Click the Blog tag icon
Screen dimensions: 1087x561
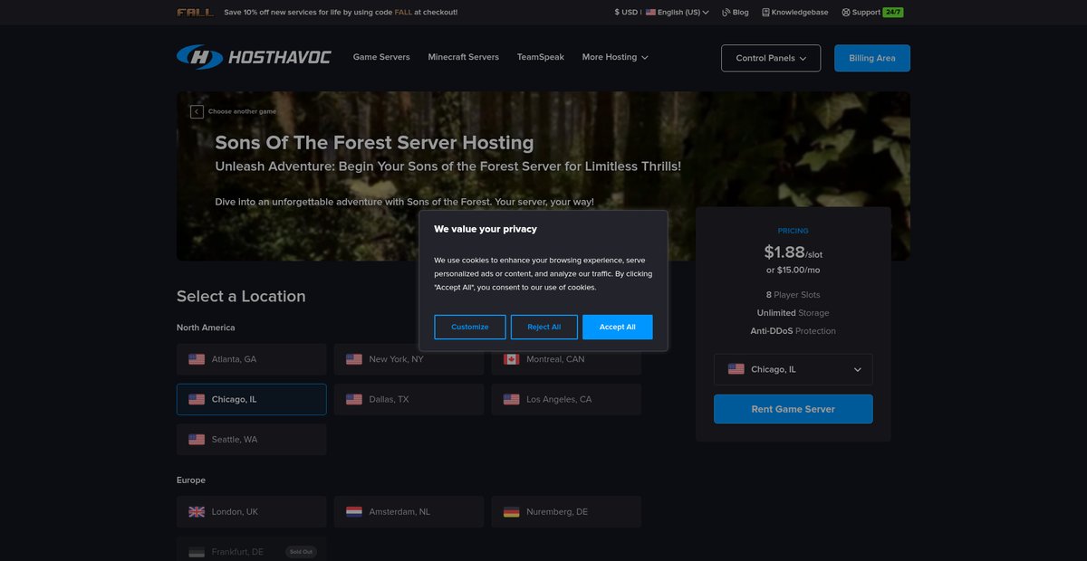[726, 13]
